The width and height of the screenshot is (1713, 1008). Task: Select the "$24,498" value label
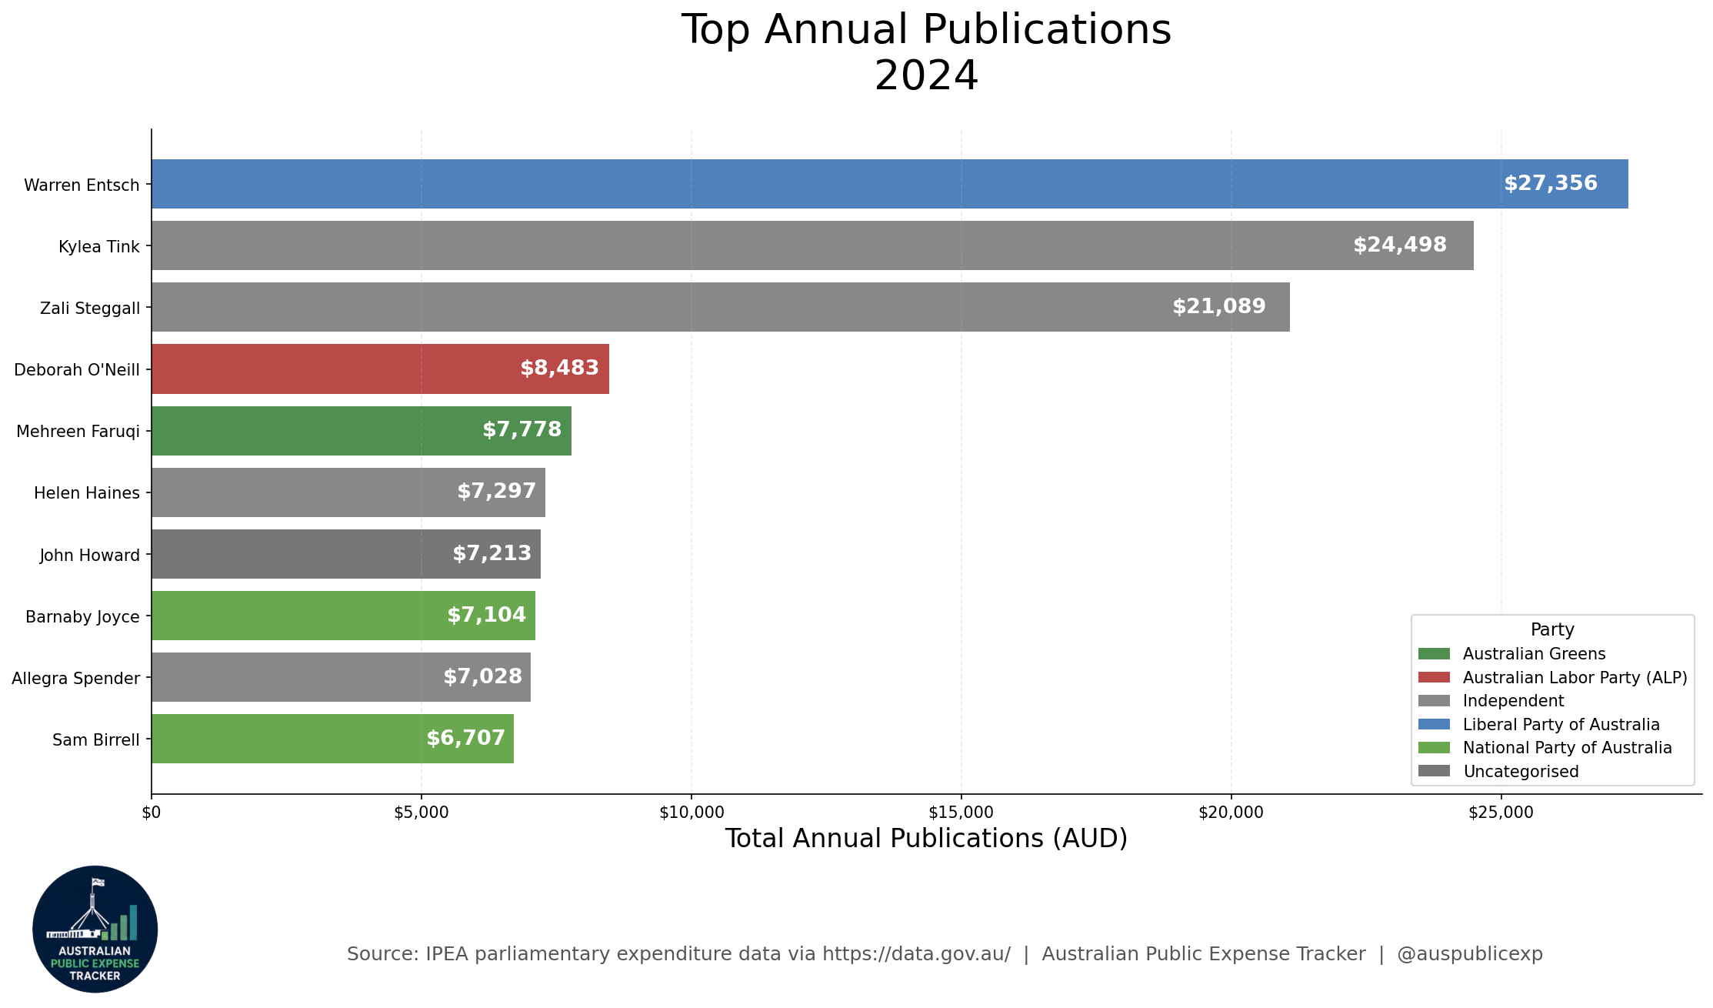[x=1400, y=245]
